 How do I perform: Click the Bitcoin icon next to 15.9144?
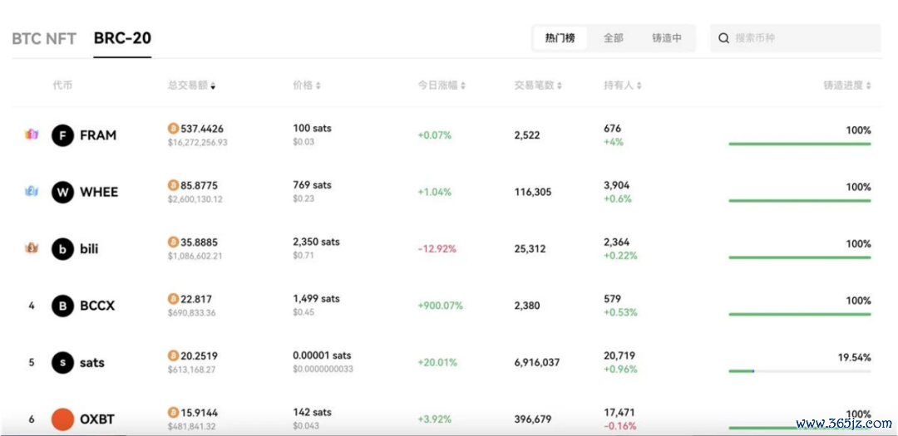click(173, 413)
